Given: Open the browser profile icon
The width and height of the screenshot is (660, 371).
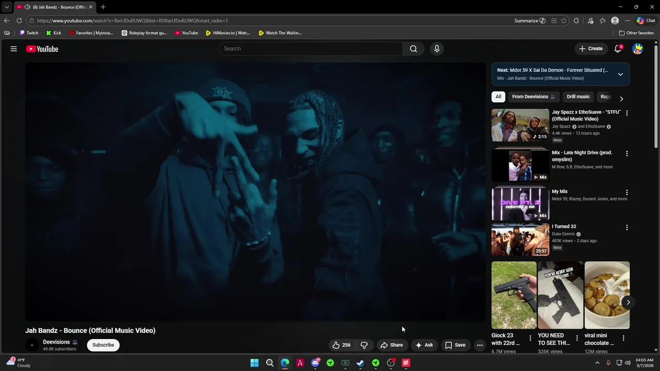Looking at the screenshot, I should coord(615,21).
